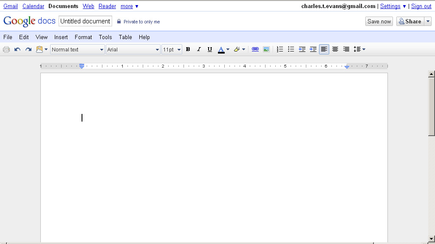This screenshot has height=244, width=435.
Task: Click the vertical scrollbar down arrow
Action: click(431, 238)
